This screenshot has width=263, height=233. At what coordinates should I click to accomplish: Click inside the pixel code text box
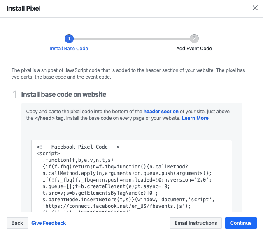point(132,176)
